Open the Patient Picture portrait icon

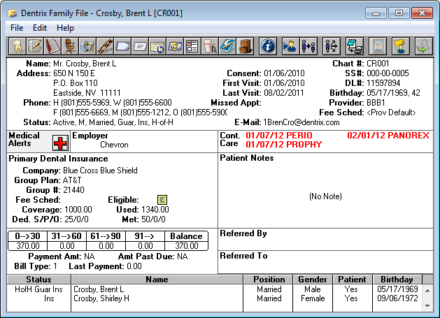[x=378, y=46]
